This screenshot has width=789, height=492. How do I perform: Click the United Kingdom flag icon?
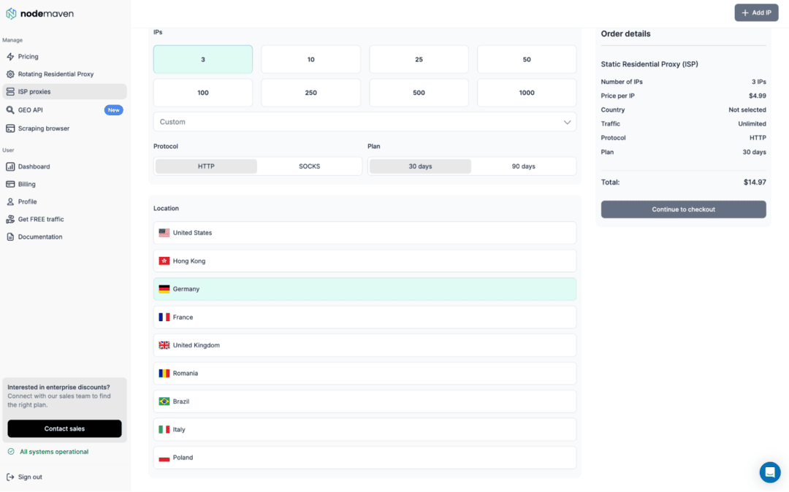coord(164,345)
